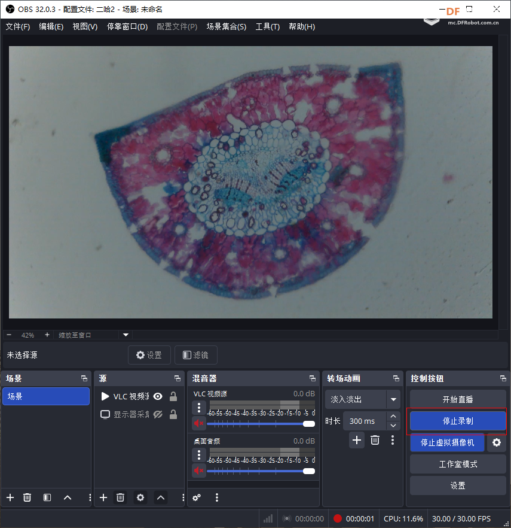
Task: Delete the selected source via trash icon
Action: 120,497
